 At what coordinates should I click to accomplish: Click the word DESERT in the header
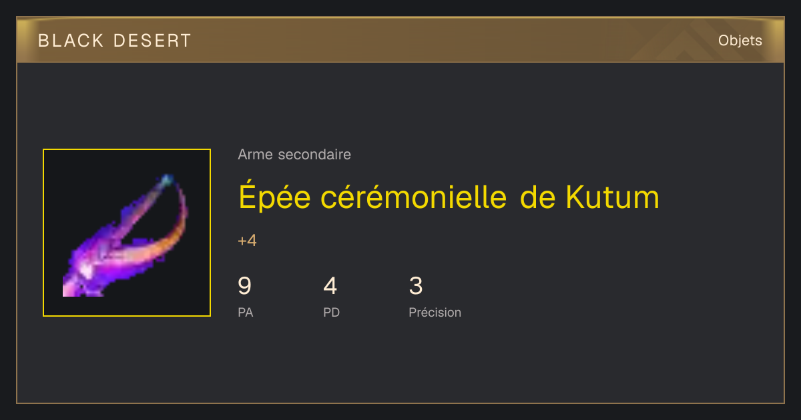153,41
